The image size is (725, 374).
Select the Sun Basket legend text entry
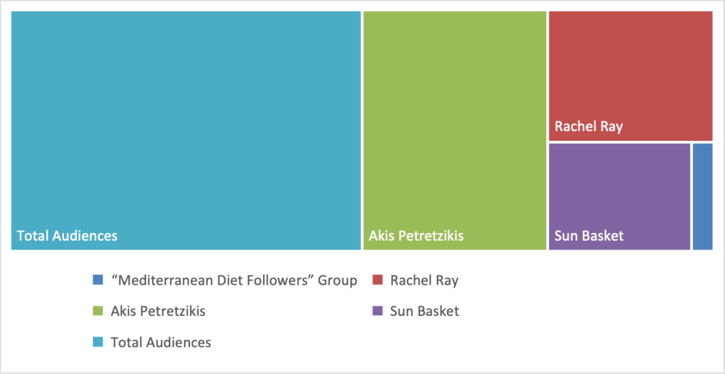(x=424, y=311)
